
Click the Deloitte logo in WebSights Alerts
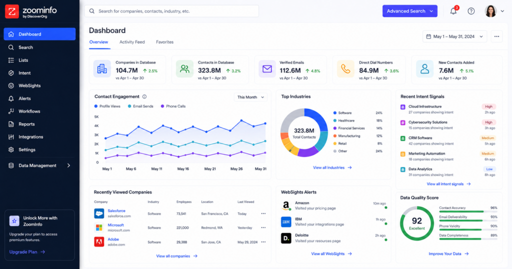(x=286, y=238)
